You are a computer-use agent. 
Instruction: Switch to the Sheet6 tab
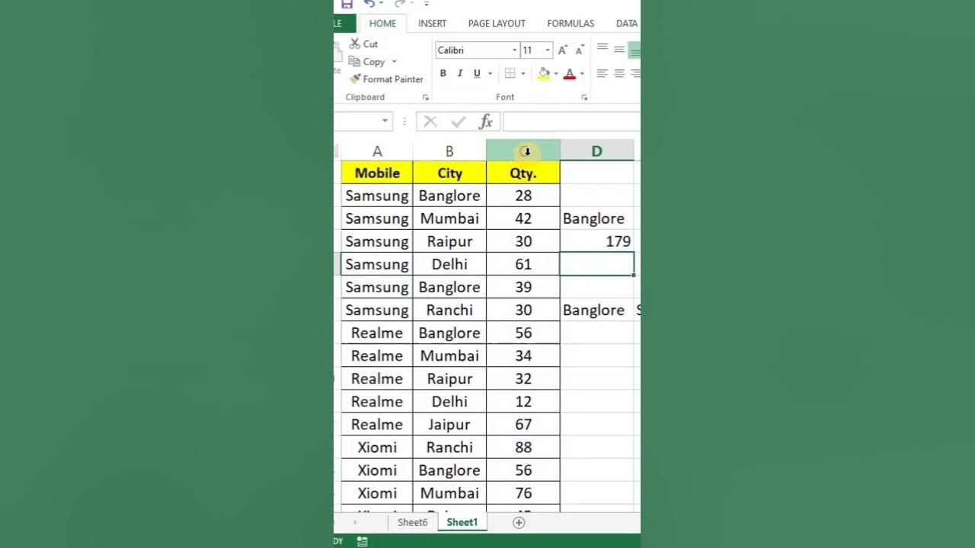[x=412, y=522]
